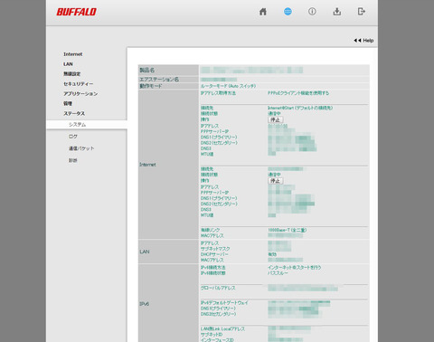The width and height of the screenshot is (434, 342).
Task: Click the Internet section header cell
Action: (168, 165)
